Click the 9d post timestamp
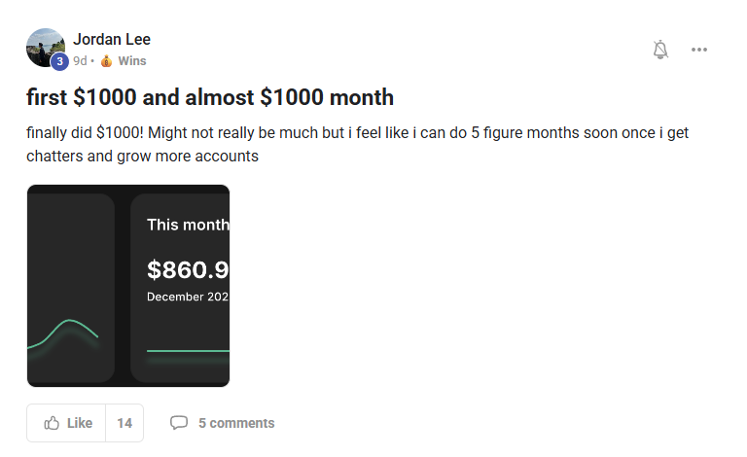This screenshot has width=747, height=457. (x=80, y=60)
